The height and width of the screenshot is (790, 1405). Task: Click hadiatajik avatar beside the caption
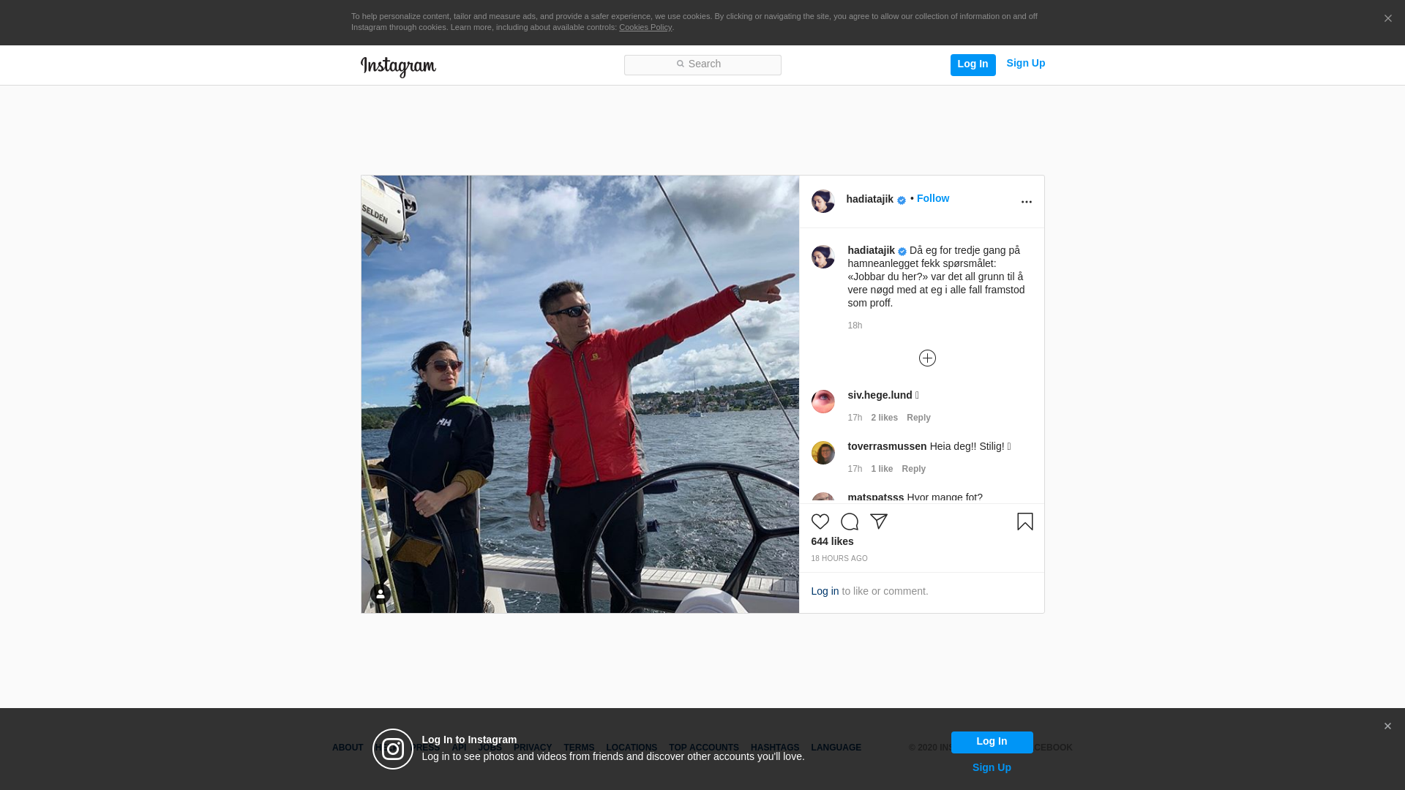(x=823, y=257)
